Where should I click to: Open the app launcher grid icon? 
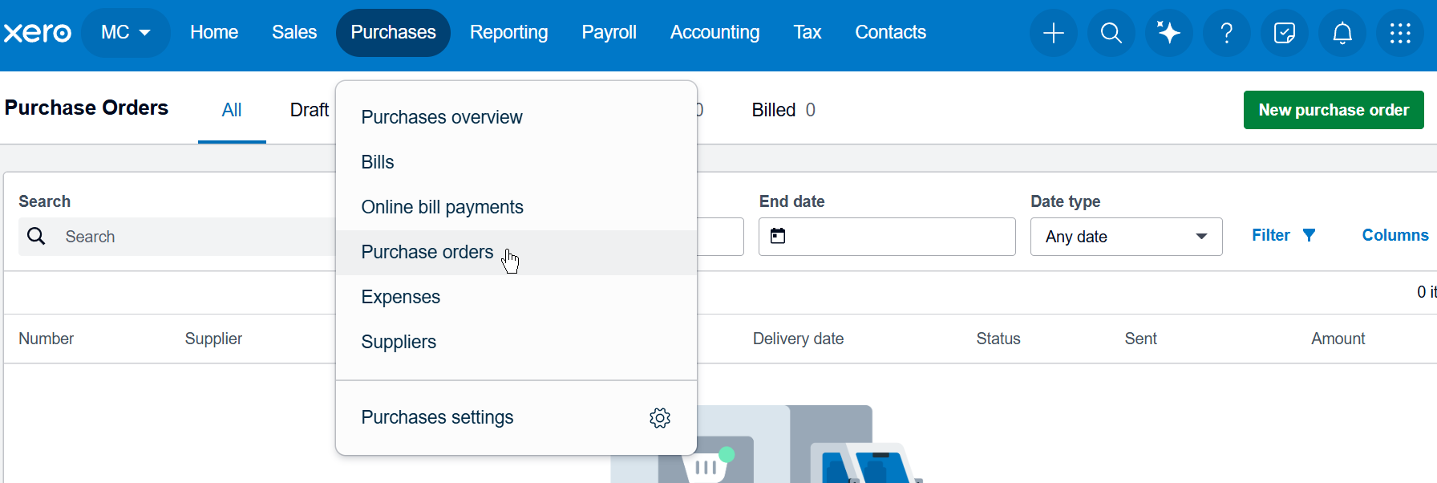[1399, 33]
